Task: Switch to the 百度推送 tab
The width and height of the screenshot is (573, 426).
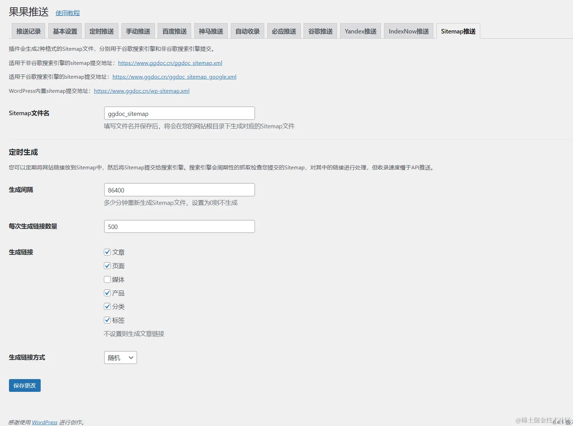Action: tap(174, 31)
